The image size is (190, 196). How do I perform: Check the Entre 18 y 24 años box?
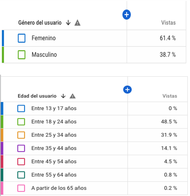pos(21,122)
